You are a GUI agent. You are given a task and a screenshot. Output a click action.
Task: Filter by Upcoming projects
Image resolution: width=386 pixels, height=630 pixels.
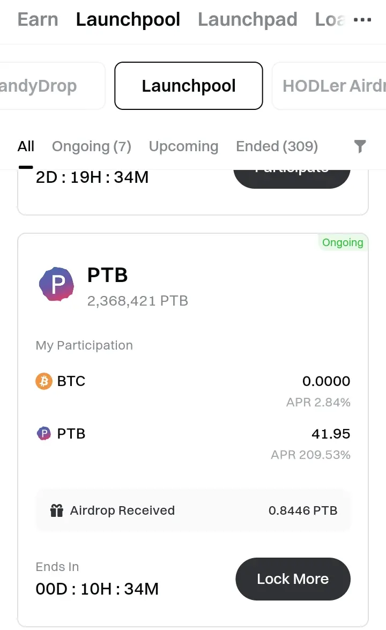[x=183, y=146]
